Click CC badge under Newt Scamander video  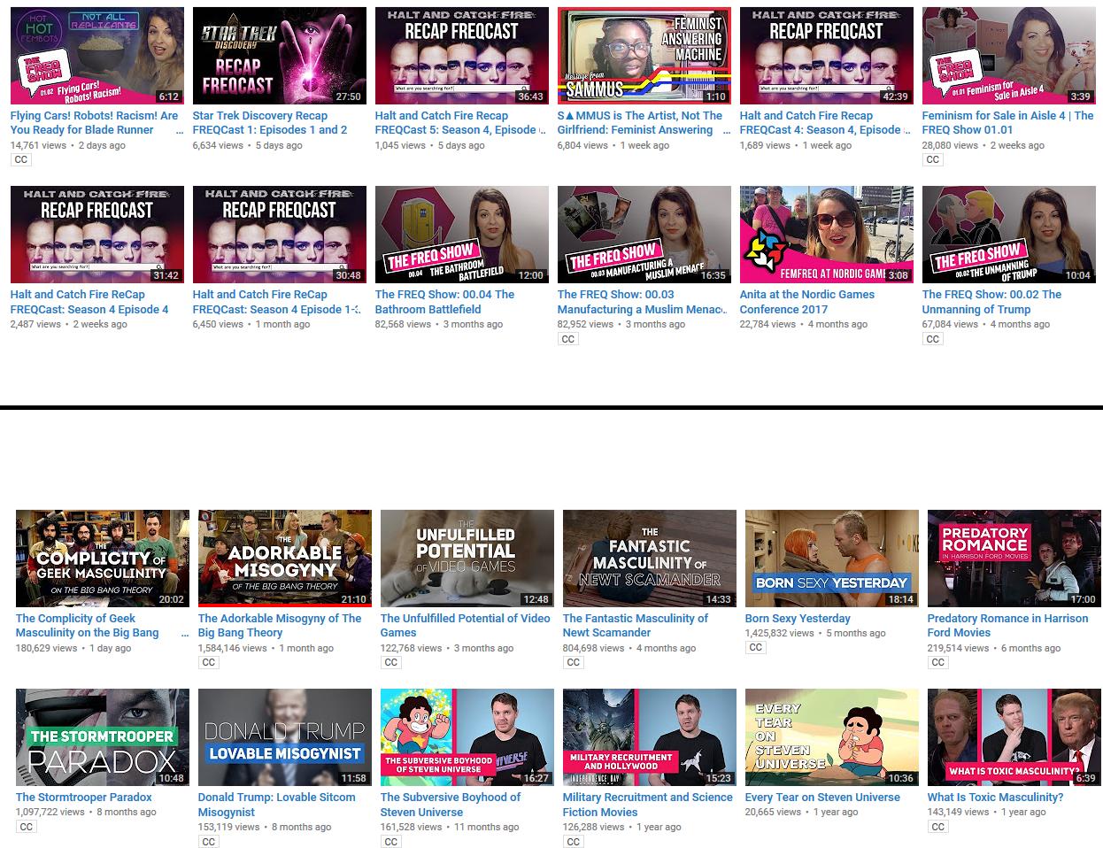click(574, 662)
